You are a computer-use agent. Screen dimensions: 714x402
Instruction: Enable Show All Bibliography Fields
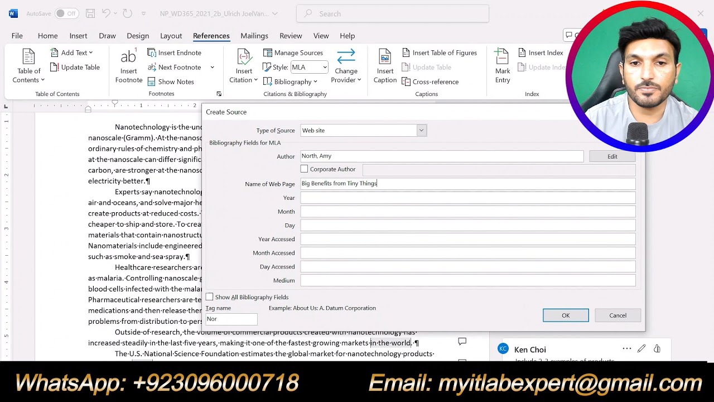click(x=209, y=297)
